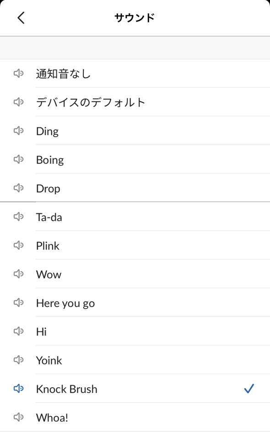This screenshot has width=270, height=432.
Task: Tap the blue speaker icon for Knock Brush
Action: (x=18, y=389)
